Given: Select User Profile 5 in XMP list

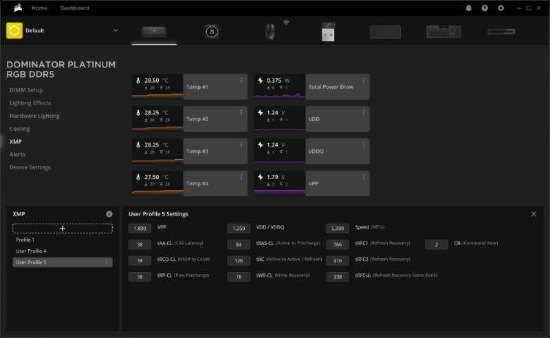Looking at the screenshot, I should 63,262.
